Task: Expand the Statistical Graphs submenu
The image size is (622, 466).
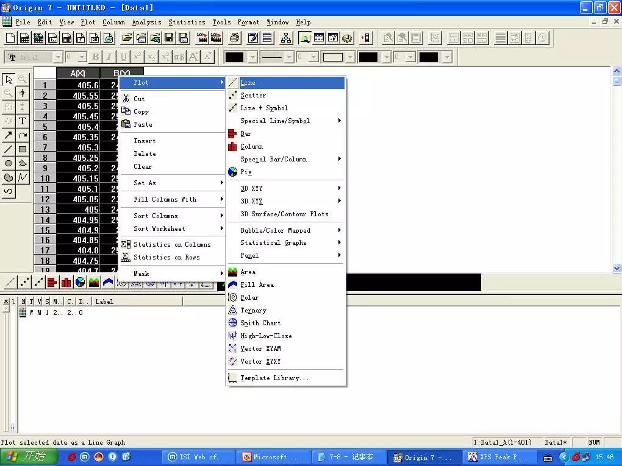Action: [x=285, y=242]
